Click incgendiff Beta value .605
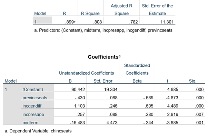 pyautogui.click(x=149, y=106)
